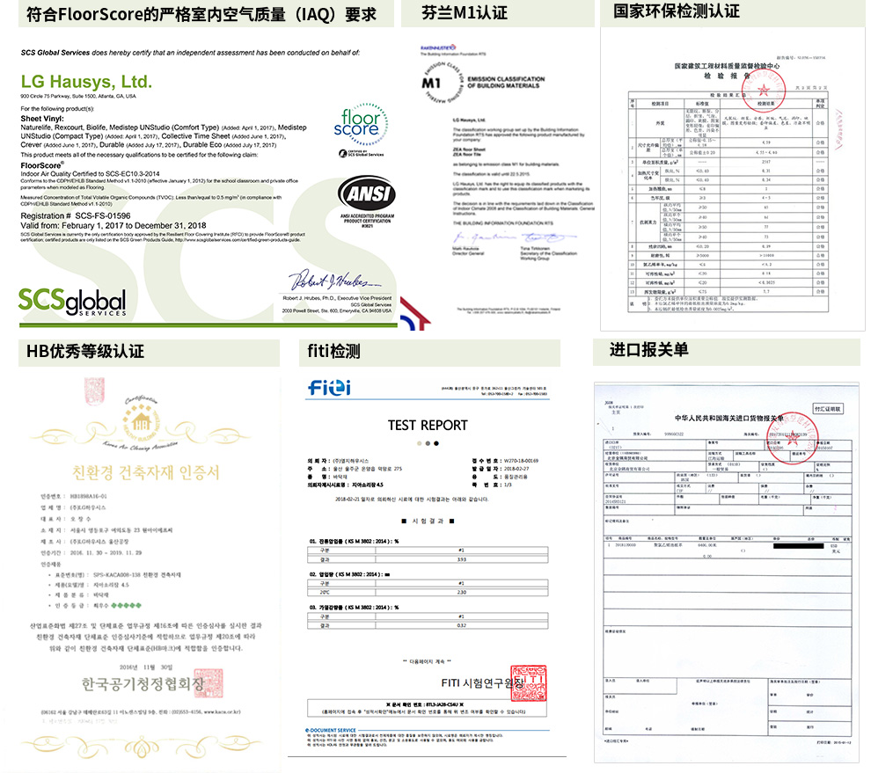Click the green five-star rating marks
Viewport: 871px width, 773px height.
pyautogui.click(x=126, y=605)
